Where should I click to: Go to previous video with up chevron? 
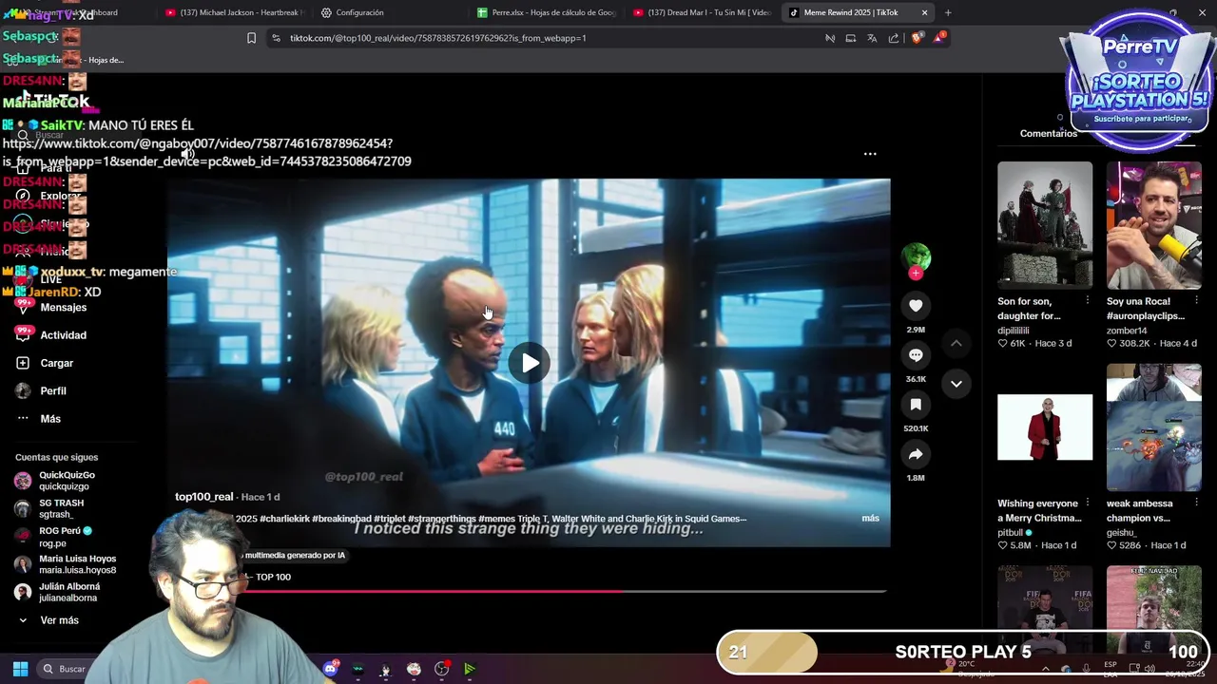click(956, 343)
